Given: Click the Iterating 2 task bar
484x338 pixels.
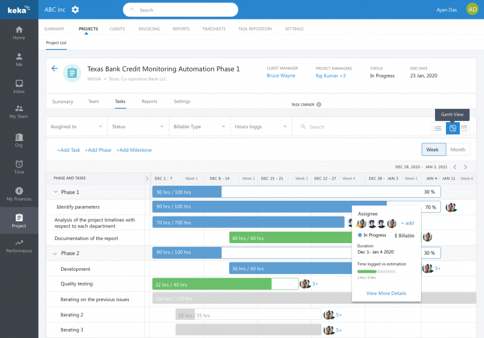Looking at the screenshot, I should (x=249, y=314).
